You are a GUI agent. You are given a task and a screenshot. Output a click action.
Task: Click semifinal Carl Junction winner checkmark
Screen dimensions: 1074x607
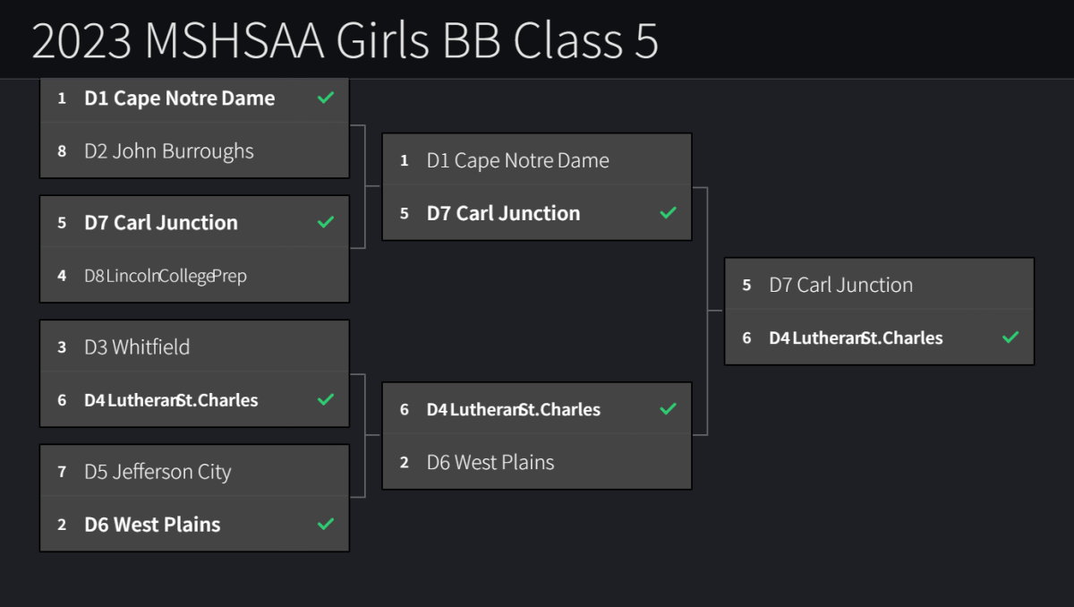click(x=668, y=213)
